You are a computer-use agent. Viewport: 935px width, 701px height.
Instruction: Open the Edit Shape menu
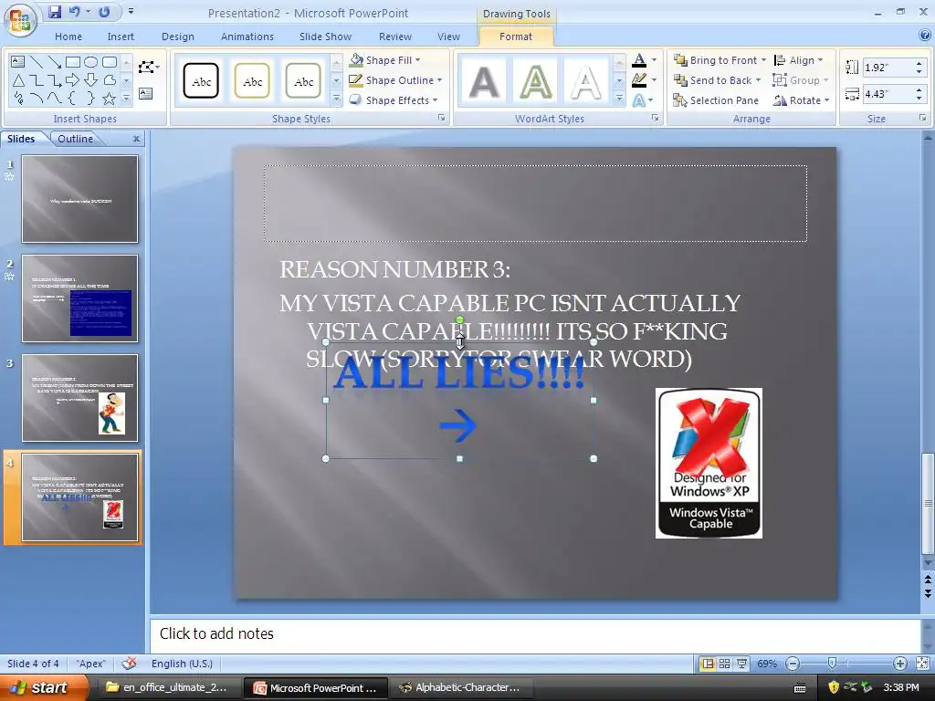(149, 68)
